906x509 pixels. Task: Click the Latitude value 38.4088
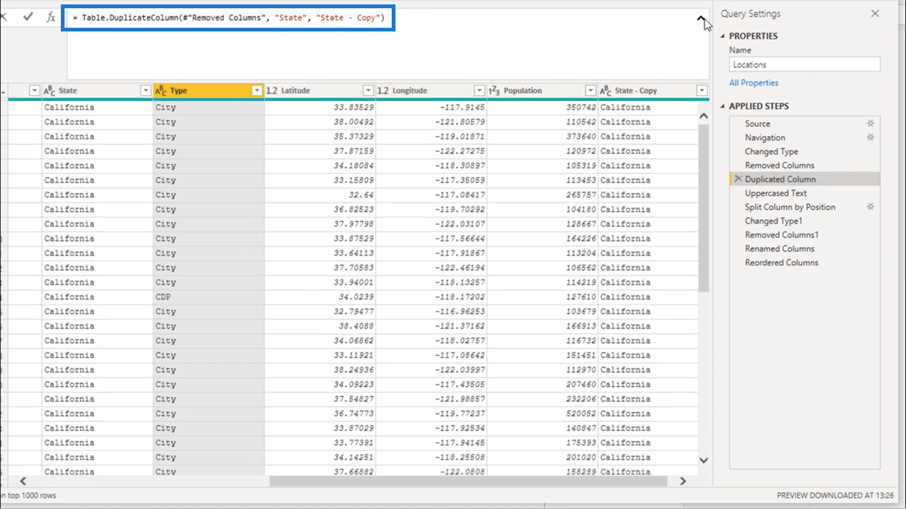click(356, 326)
